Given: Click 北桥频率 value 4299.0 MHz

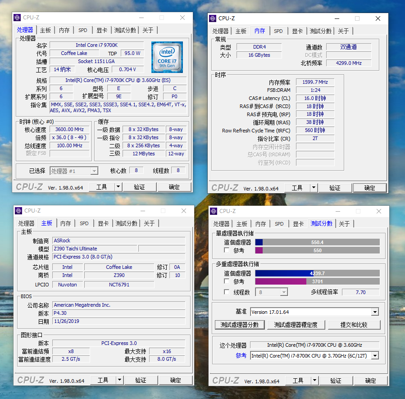Looking at the screenshot, I should pos(349,63).
